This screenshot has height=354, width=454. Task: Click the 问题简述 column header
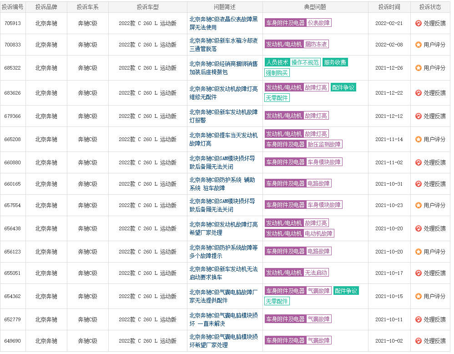225,7
